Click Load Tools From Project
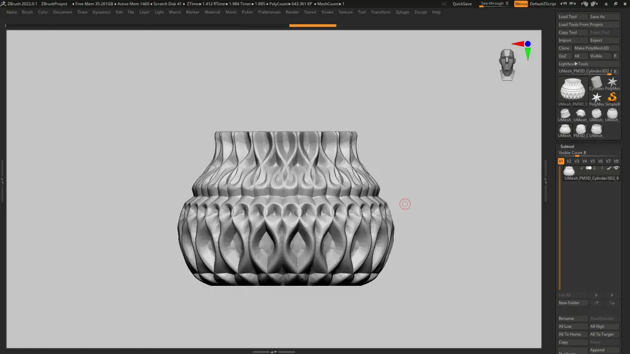 [589, 25]
